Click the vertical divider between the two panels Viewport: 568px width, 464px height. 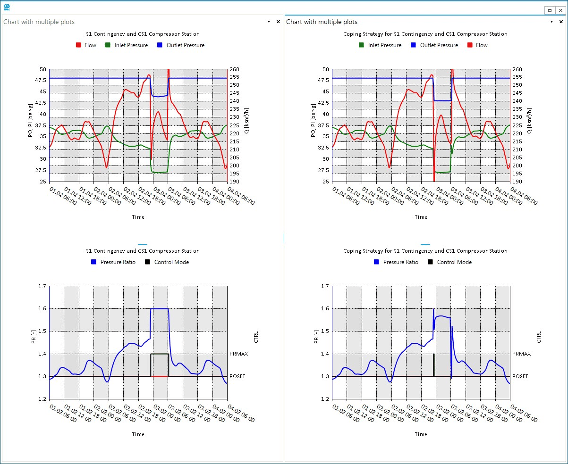[x=284, y=238]
